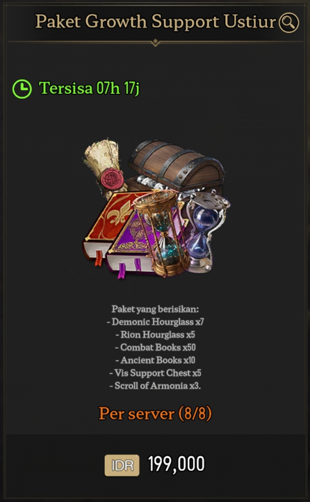Image resolution: width=310 pixels, height=502 pixels.
Task: Click the IDR currency badge
Action: (122, 465)
